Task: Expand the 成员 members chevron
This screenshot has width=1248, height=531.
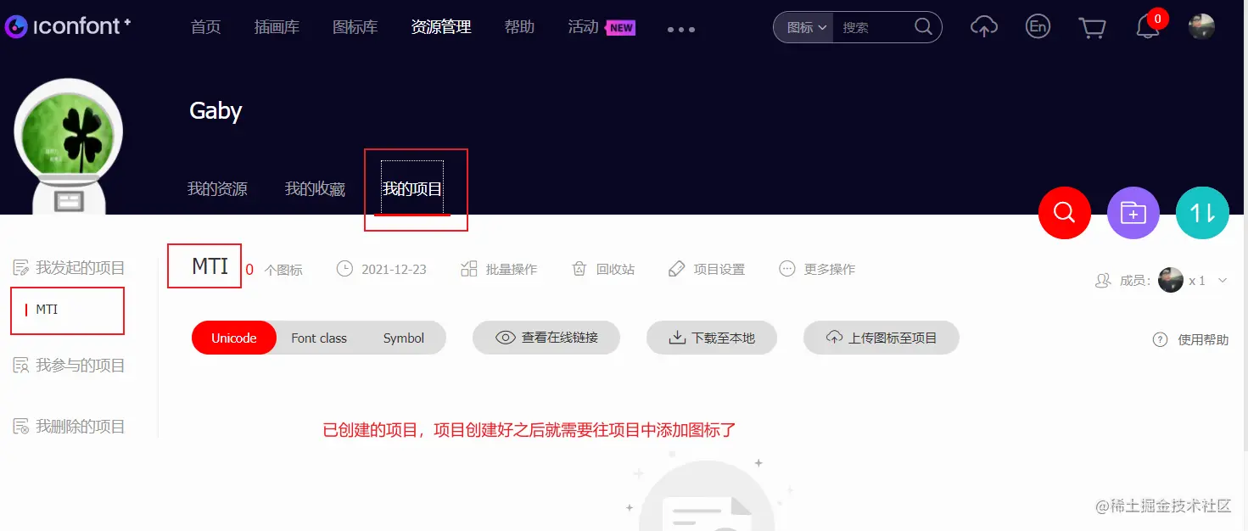Action: point(1223,281)
